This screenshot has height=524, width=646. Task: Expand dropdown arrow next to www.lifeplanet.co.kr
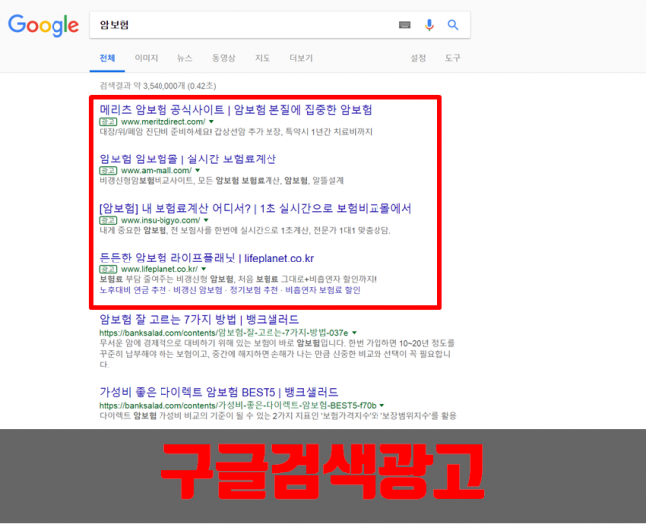[203, 269]
